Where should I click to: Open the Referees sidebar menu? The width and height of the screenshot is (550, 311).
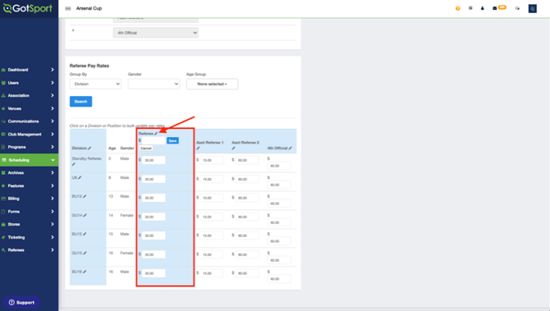pos(29,250)
